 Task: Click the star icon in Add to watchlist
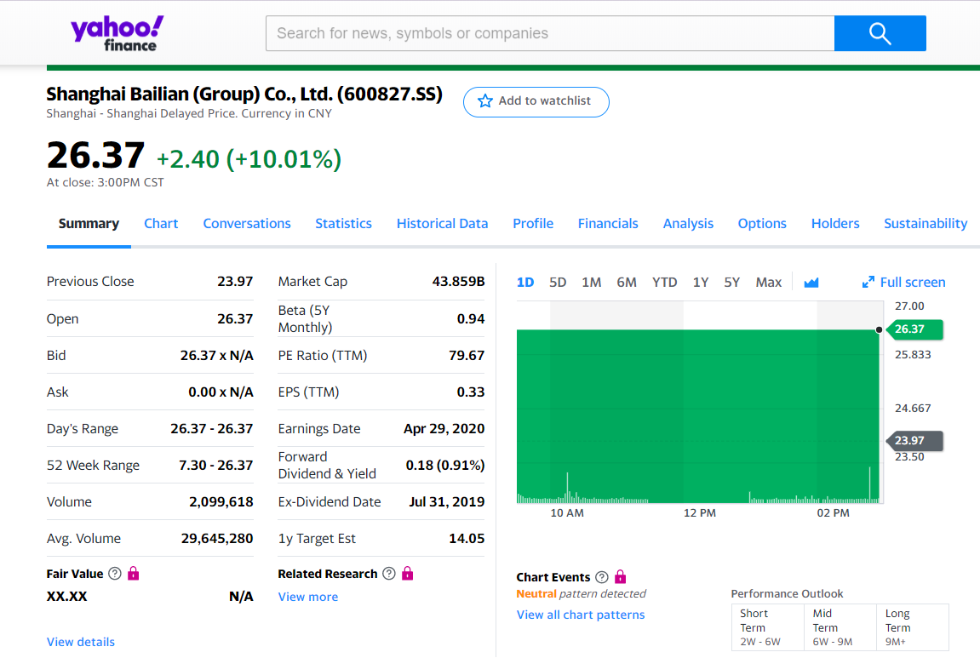click(485, 101)
